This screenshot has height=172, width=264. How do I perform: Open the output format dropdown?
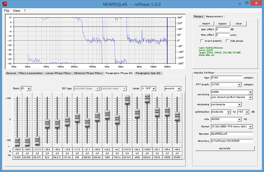point(250,127)
